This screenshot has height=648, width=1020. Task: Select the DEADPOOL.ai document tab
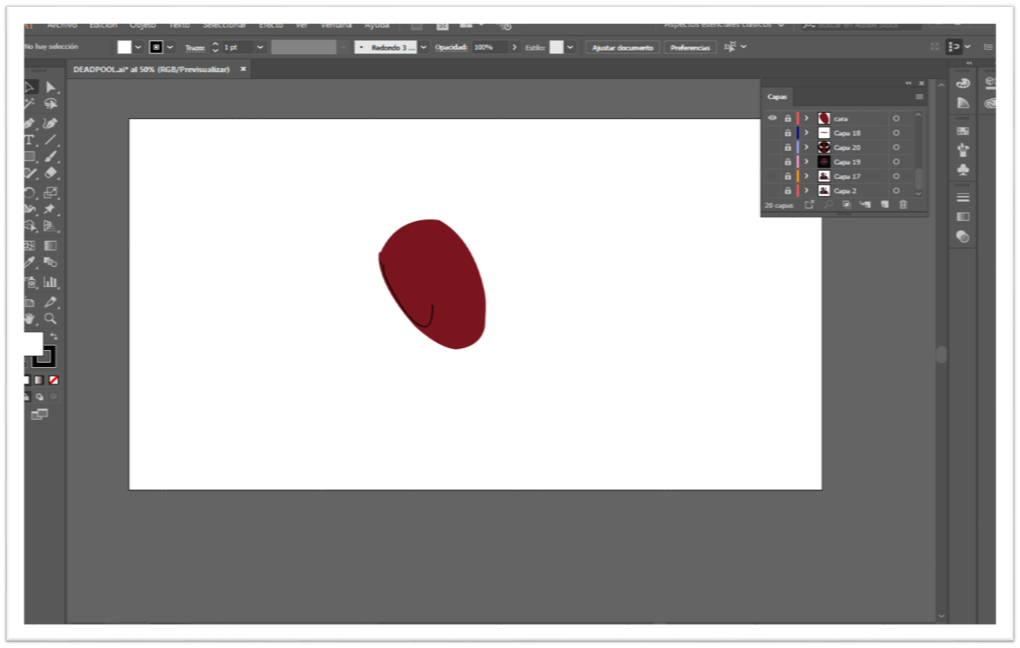coord(152,69)
